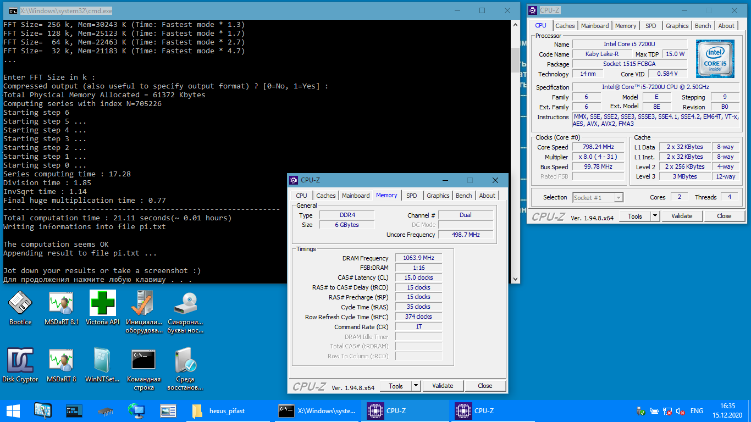Click the Name field Intel Core i5 7200U
The image size is (751, 422).
[x=629, y=44]
